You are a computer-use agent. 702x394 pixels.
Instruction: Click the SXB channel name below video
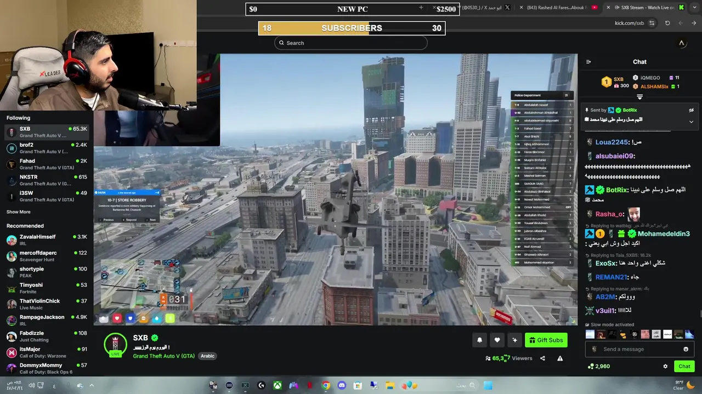140,338
